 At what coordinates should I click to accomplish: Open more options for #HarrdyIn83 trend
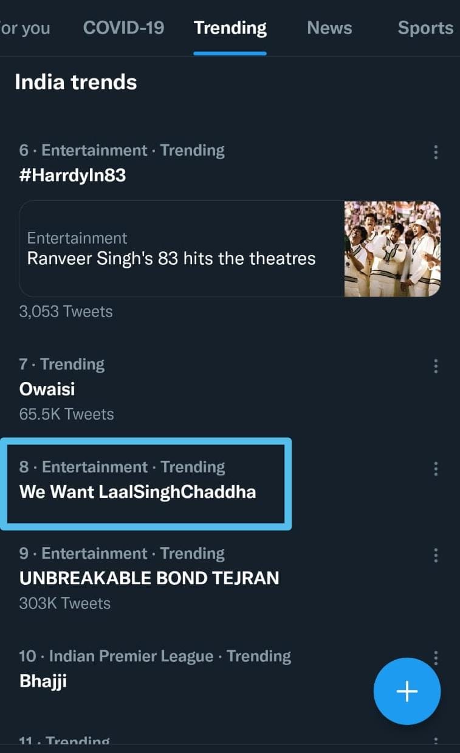click(x=435, y=152)
